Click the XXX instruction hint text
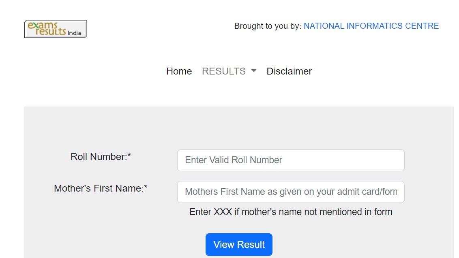The image size is (459, 258). (x=290, y=211)
